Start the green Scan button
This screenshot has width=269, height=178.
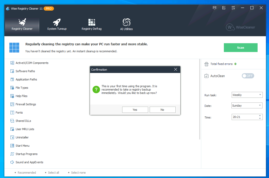(240, 48)
